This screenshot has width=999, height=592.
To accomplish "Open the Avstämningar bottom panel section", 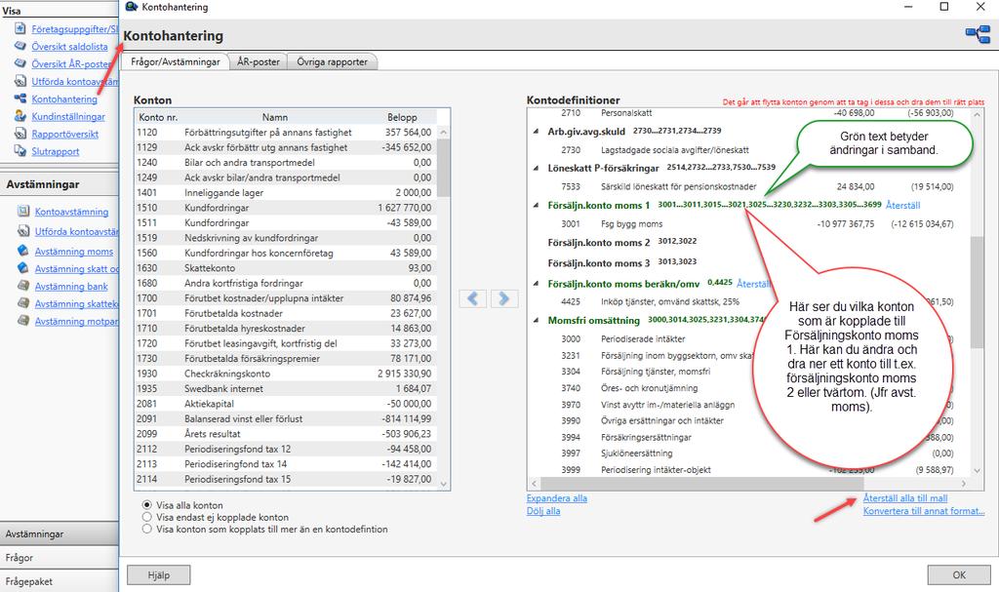I will (x=60, y=534).
